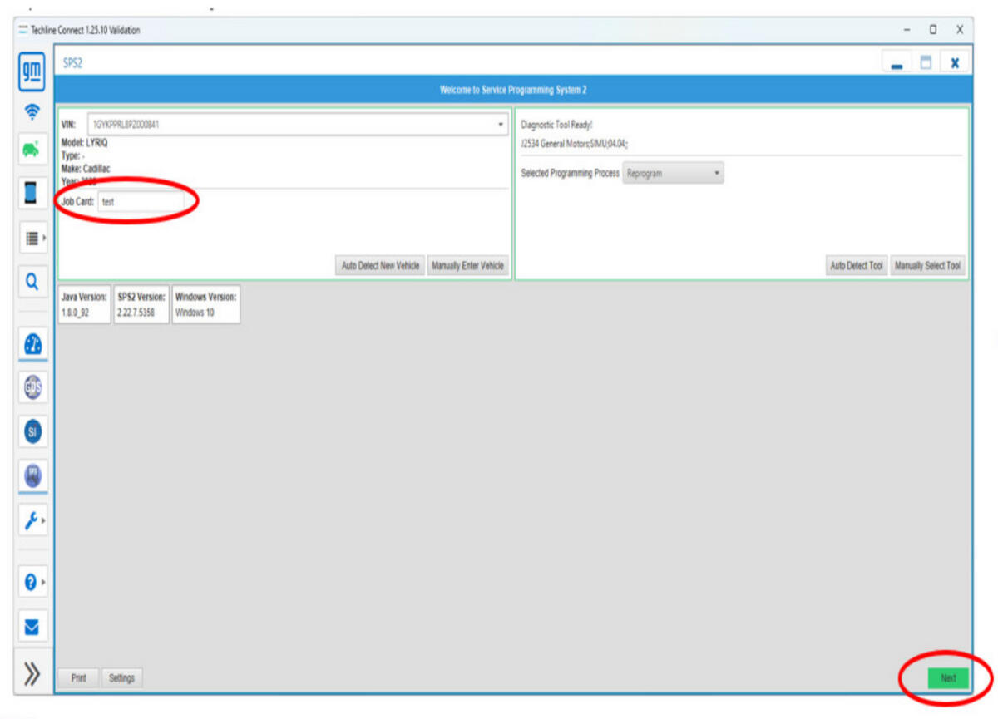
Task: Open the Settings button at bottom
Action: [121, 678]
